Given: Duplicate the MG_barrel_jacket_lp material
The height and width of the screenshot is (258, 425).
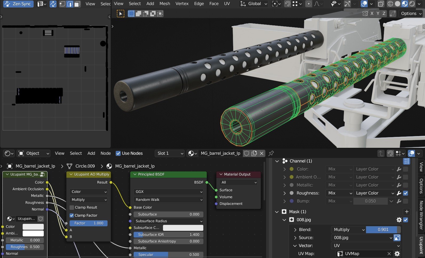Looking at the screenshot, I should pos(254,153).
